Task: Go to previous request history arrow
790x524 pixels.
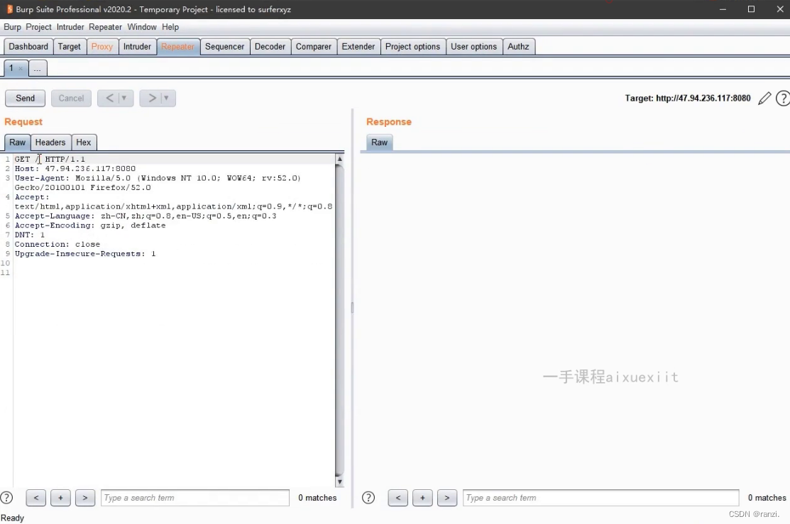Action: 109,98
